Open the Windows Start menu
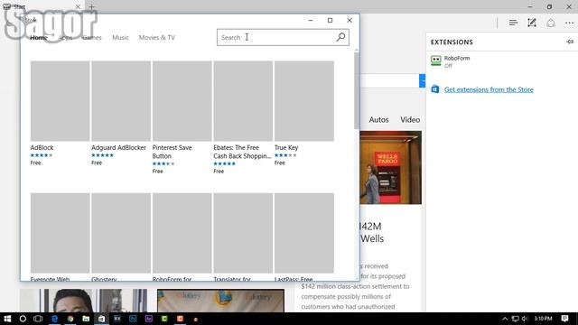 click(x=7, y=319)
